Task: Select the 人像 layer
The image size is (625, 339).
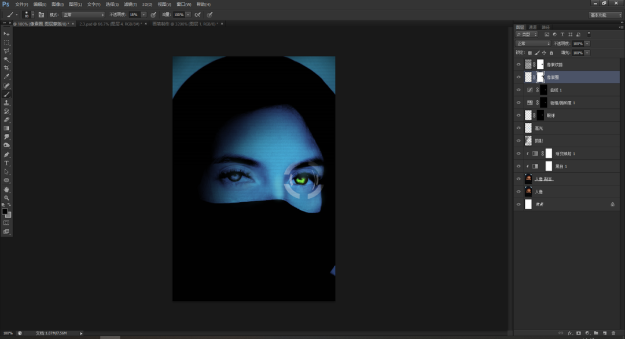Action: [x=571, y=192]
